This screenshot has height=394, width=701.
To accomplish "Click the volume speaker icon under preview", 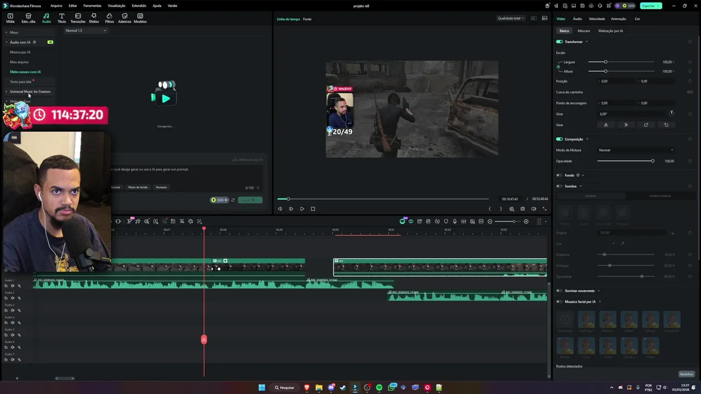I will [533, 208].
